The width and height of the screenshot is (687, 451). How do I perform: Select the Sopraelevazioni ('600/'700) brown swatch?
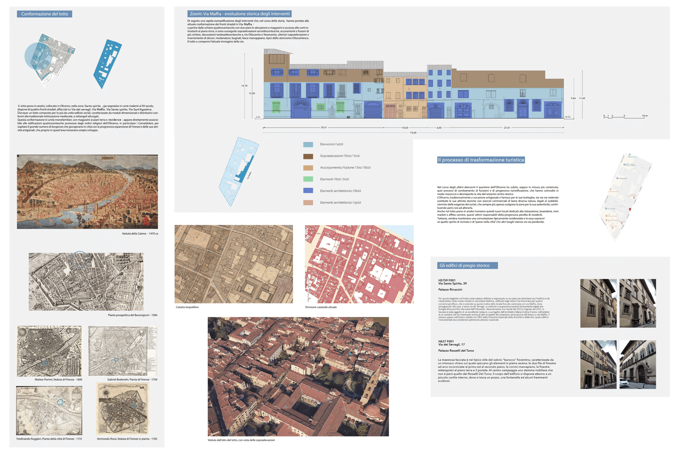coord(308,156)
